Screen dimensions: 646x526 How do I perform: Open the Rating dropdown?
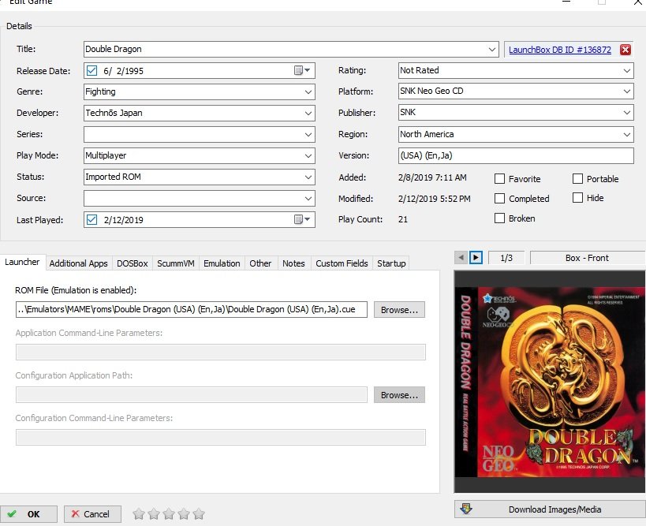(626, 70)
